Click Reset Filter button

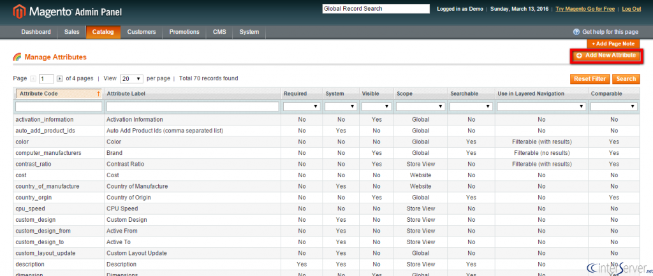(x=590, y=79)
